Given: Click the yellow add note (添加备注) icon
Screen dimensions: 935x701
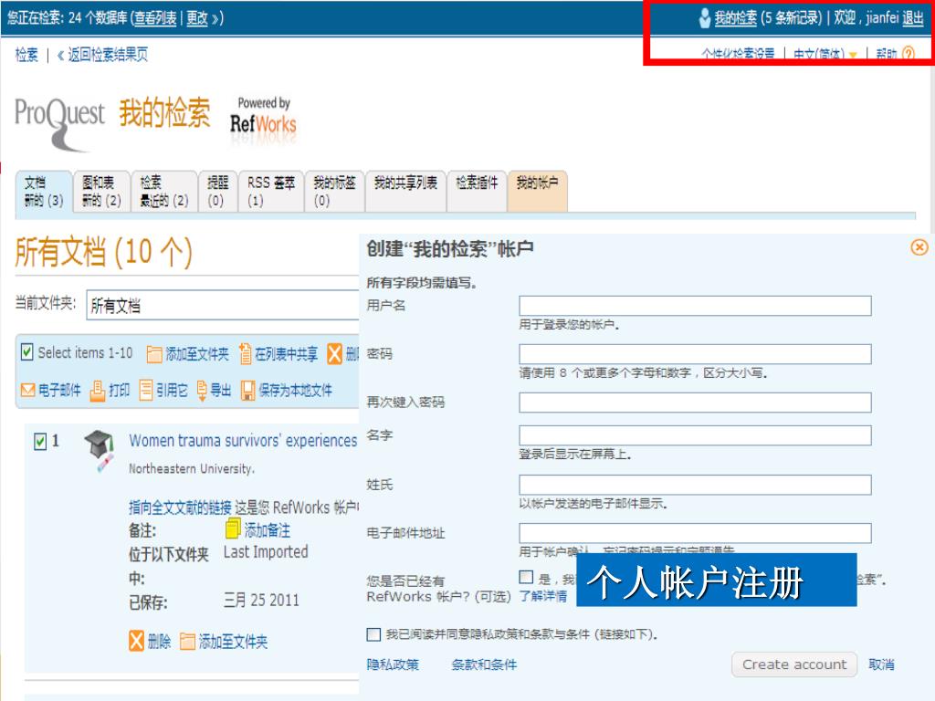Looking at the screenshot, I should [233, 528].
